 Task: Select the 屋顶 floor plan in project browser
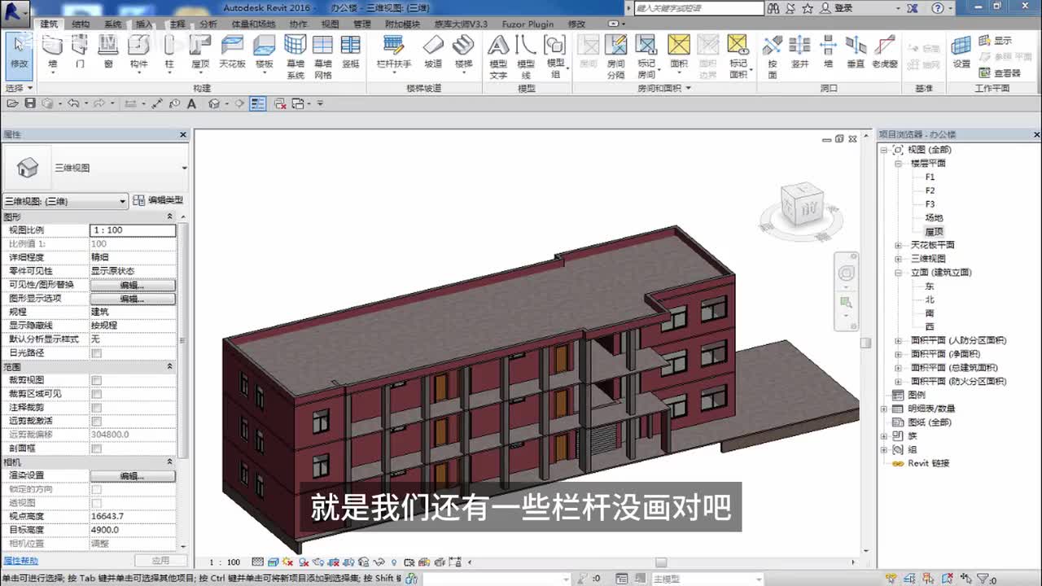click(934, 231)
